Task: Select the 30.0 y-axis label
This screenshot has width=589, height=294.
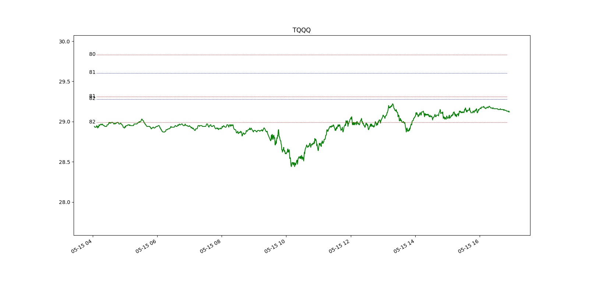Action: [x=64, y=42]
